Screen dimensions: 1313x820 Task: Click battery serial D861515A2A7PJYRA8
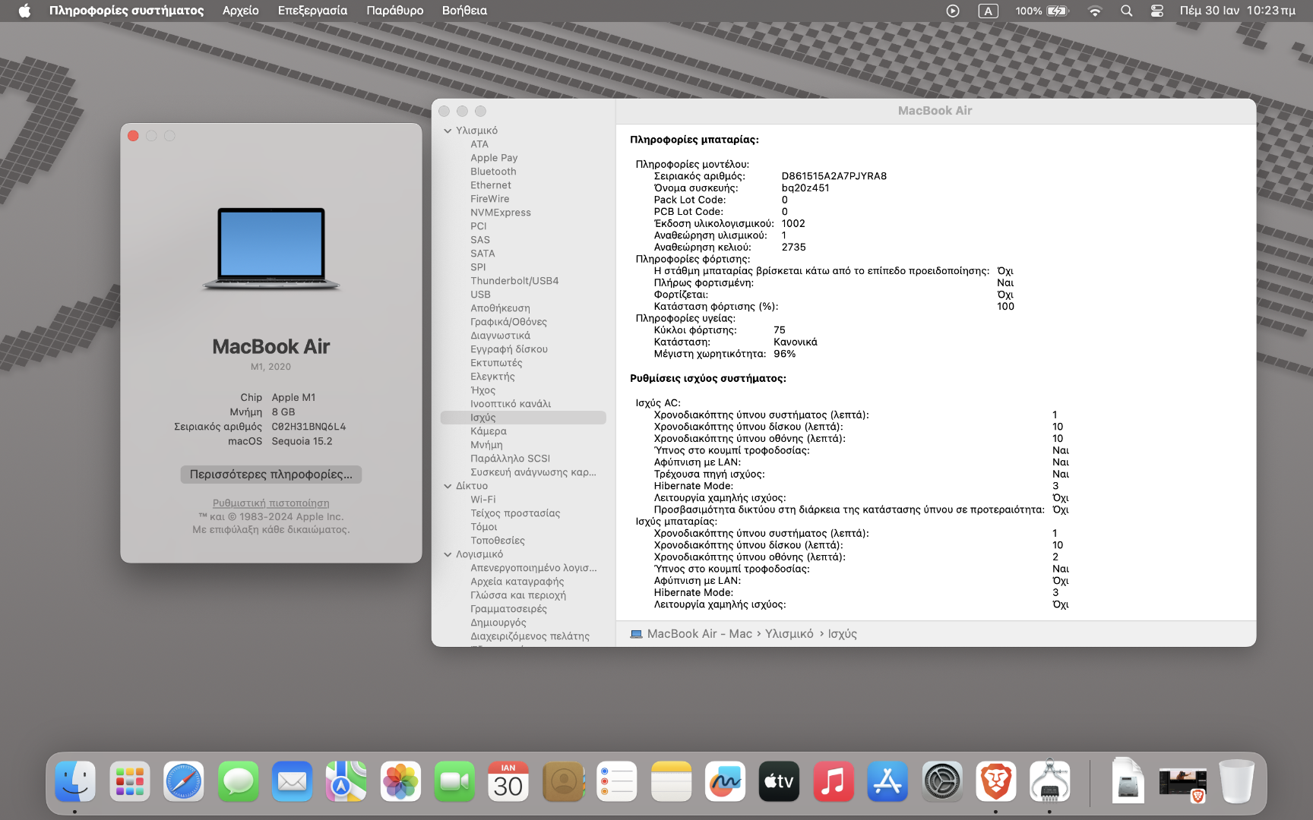click(834, 176)
